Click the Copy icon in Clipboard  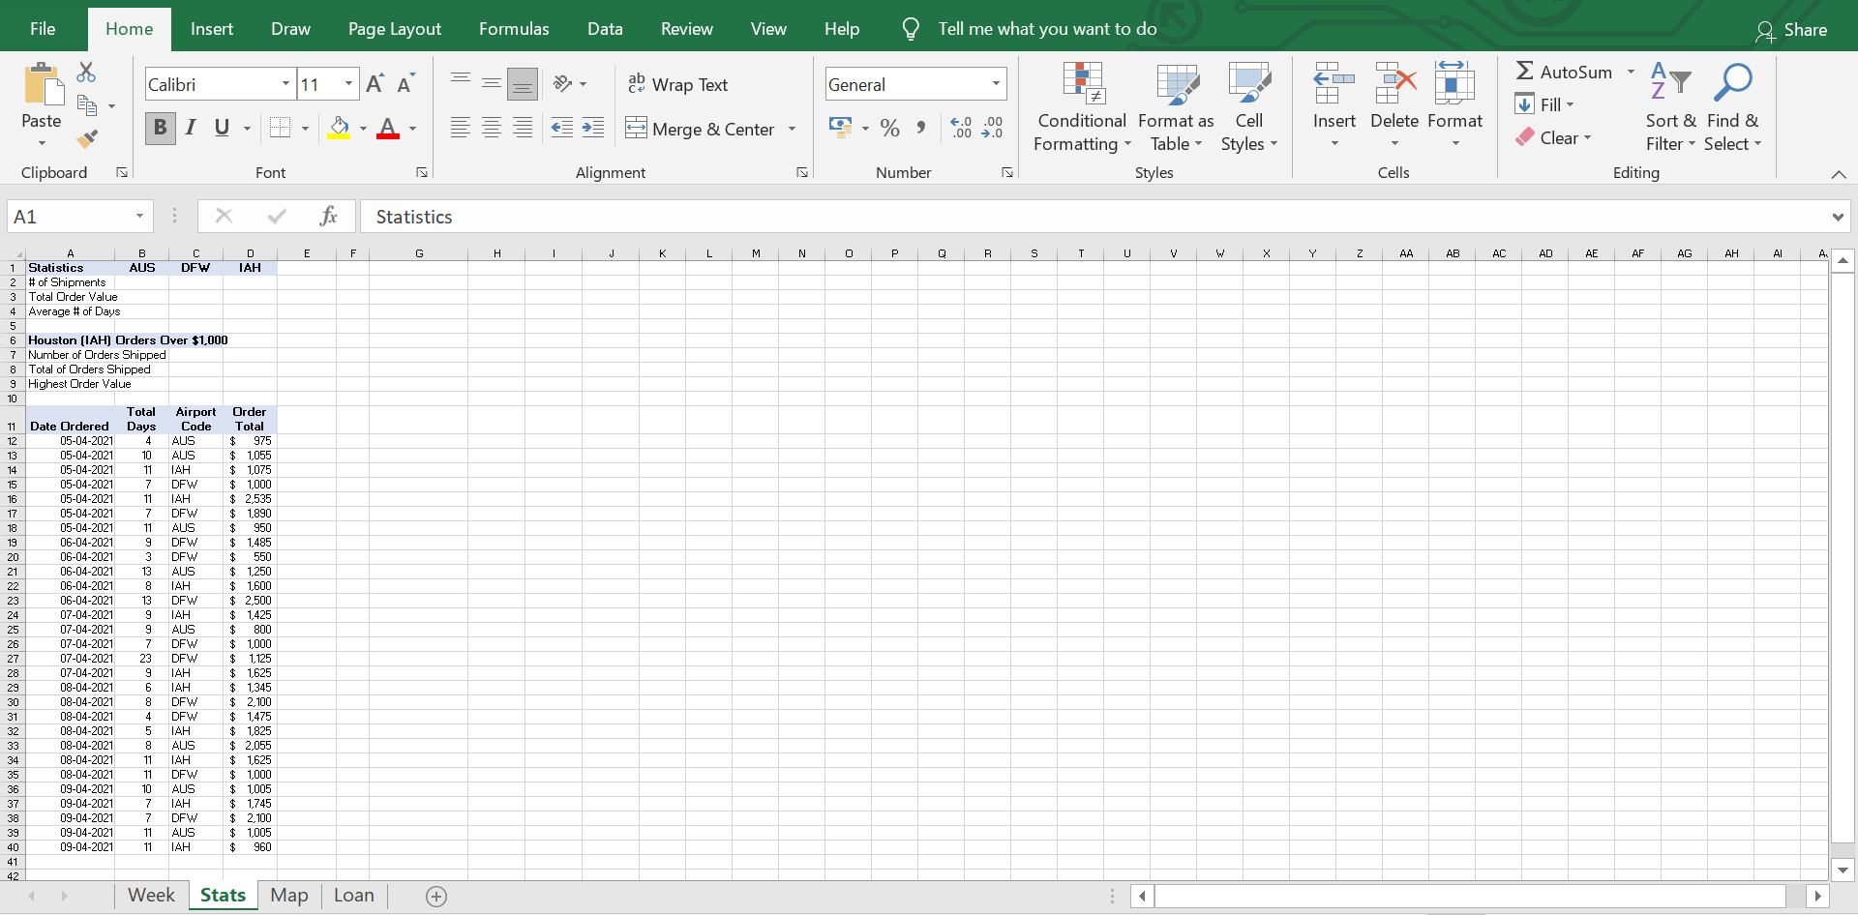[x=87, y=105]
